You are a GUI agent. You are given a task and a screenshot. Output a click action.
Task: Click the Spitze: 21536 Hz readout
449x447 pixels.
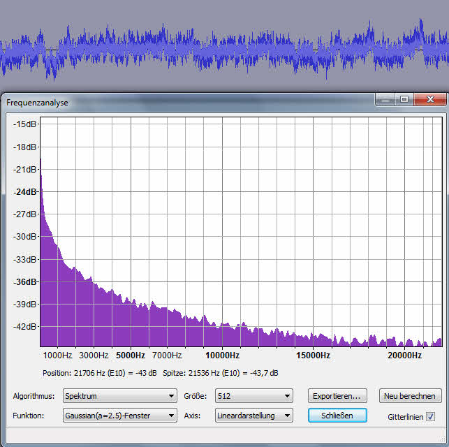221,373
